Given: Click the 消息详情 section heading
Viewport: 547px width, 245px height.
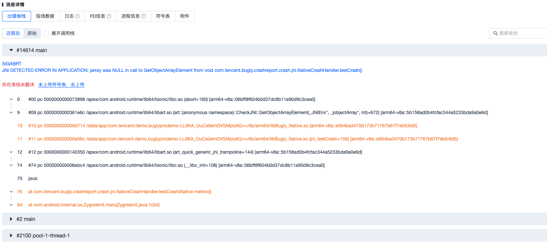Looking at the screenshot, I should pos(15,5).
